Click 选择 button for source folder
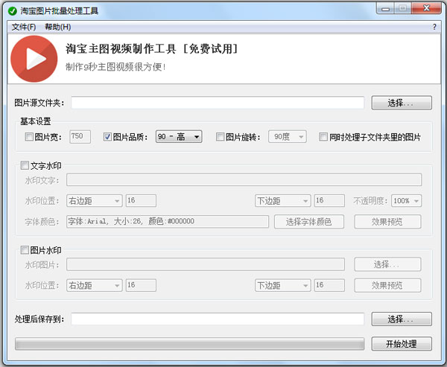Screen dimensions: 447x367 tap(402, 103)
